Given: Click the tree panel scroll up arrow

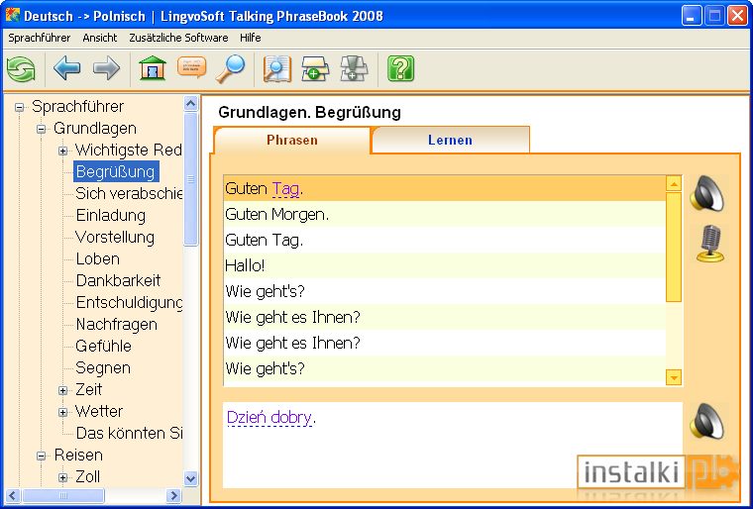Looking at the screenshot, I should [190, 103].
